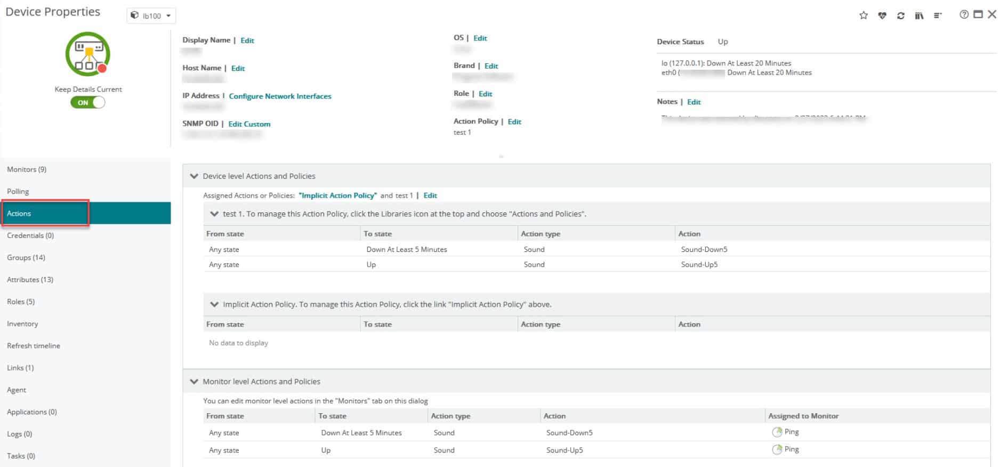
Task: Collapse Monitor level Actions and Policies section
Action: tap(194, 382)
